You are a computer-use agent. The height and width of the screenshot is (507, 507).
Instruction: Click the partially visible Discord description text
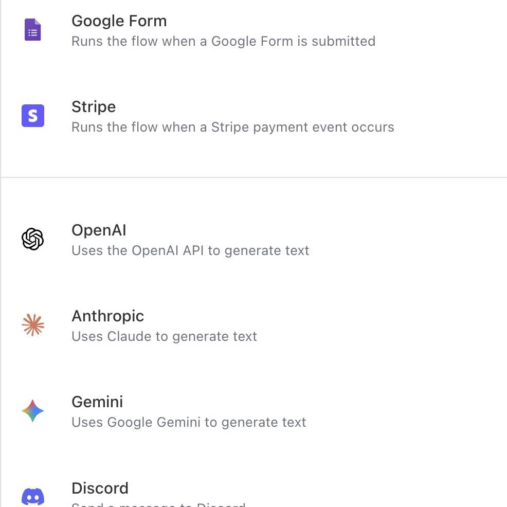coord(158,504)
